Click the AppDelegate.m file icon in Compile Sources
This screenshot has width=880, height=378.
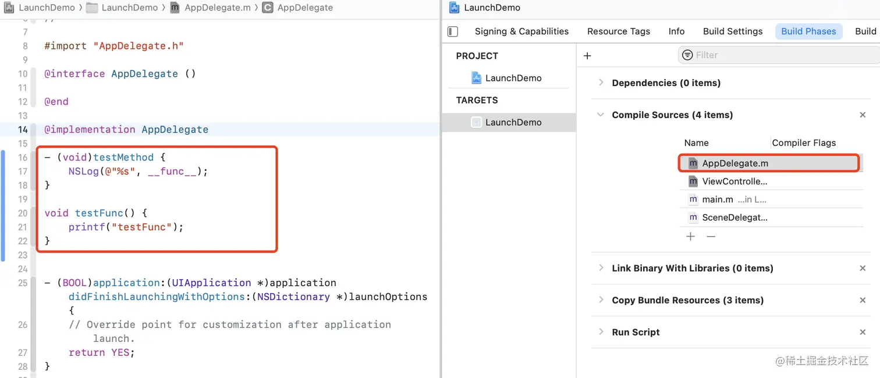click(x=693, y=163)
